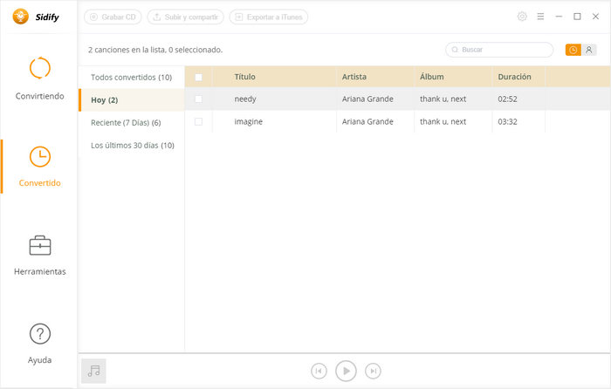Click Subir y compartir button
This screenshot has width=611, height=389.
tap(185, 17)
